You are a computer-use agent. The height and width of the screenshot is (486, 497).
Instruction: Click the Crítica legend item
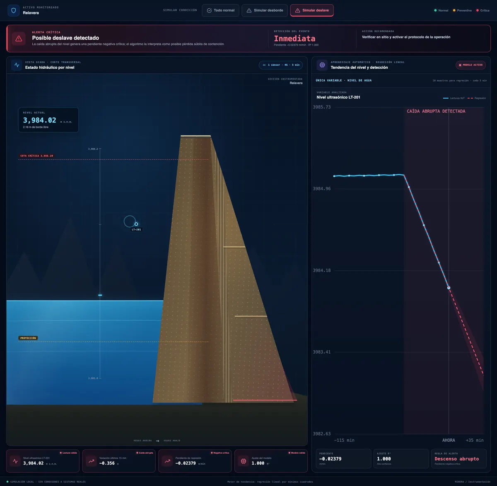(x=483, y=10)
